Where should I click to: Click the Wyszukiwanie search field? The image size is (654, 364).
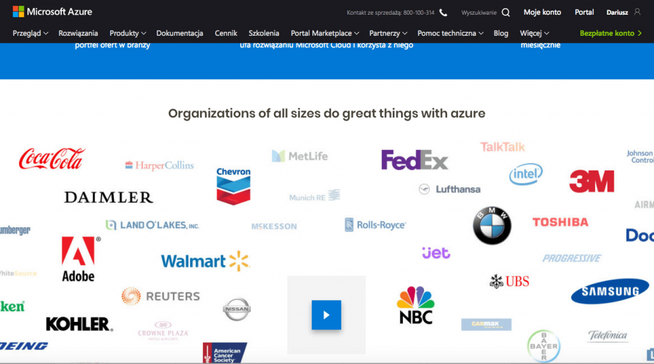tap(479, 13)
